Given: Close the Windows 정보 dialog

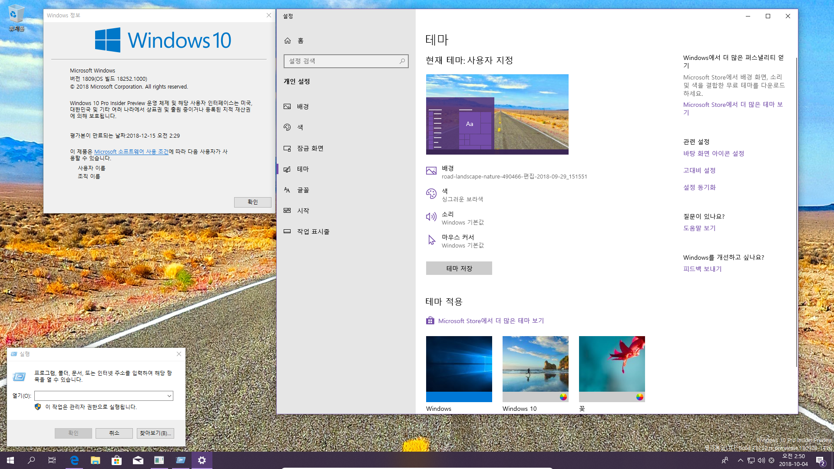Looking at the screenshot, I should (269, 15).
